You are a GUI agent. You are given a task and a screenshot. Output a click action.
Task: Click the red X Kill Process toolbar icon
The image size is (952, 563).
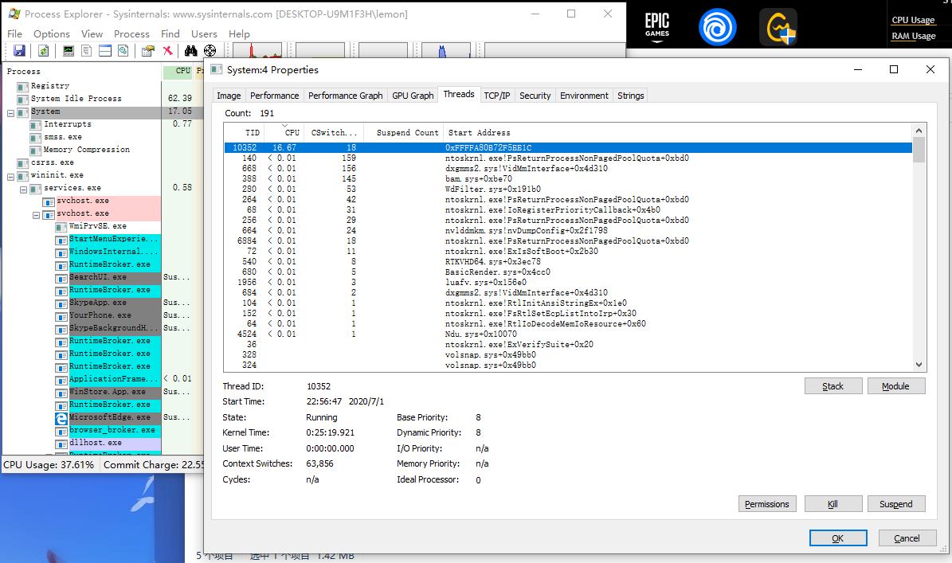(x=167, y=51)
